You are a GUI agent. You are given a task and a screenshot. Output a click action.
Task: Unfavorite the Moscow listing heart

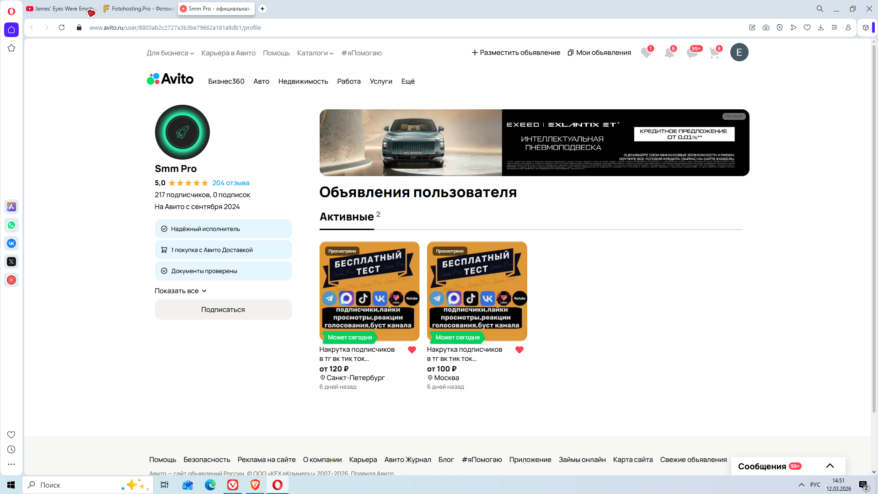point(519,350)
